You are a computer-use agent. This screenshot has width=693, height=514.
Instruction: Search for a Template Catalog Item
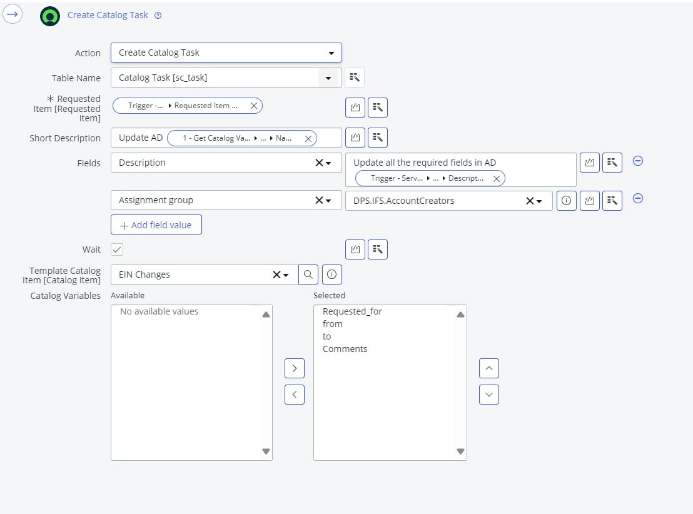pyautogui.click(x=308, y=275)
